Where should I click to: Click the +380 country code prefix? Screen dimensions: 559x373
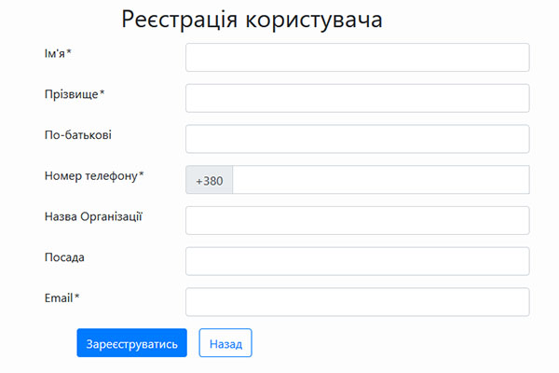pos(210,180)
